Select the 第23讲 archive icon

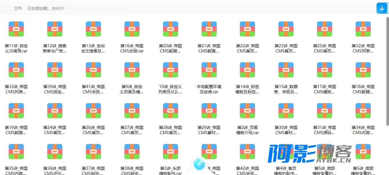click(x=286, y=29)
